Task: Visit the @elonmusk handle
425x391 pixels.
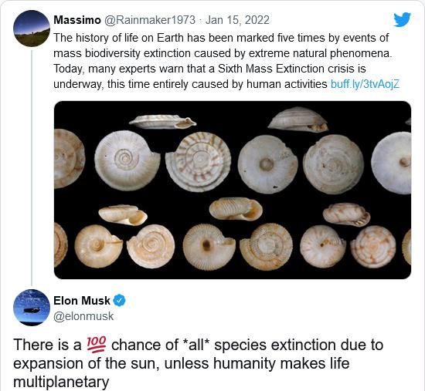Action: click(x=83, y=316)
